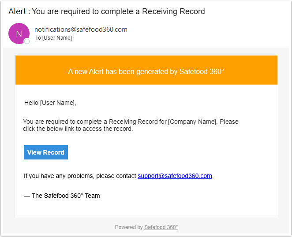Click the presence status circle on the avatar
This screenshot has height=237, width=292.
coord(27,41)
